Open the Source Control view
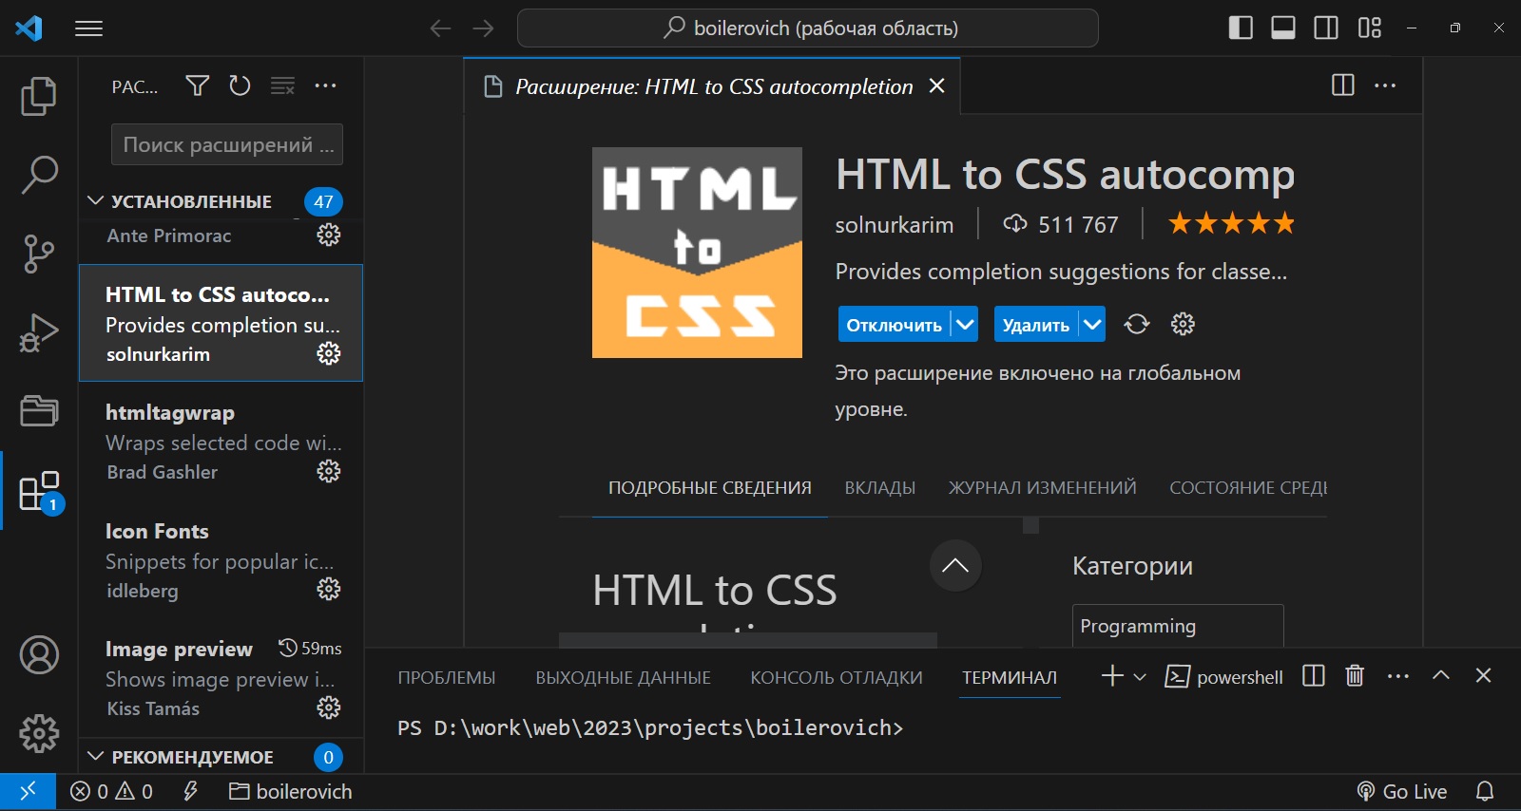The height and width of the screenshot is (811, 1521). click(39, 254)
